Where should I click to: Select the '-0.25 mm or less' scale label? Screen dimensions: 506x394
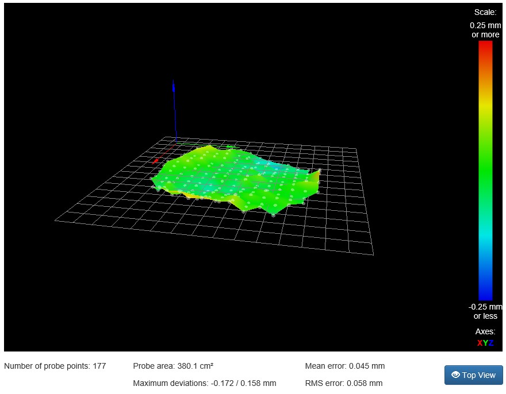(x=485, y=311)
